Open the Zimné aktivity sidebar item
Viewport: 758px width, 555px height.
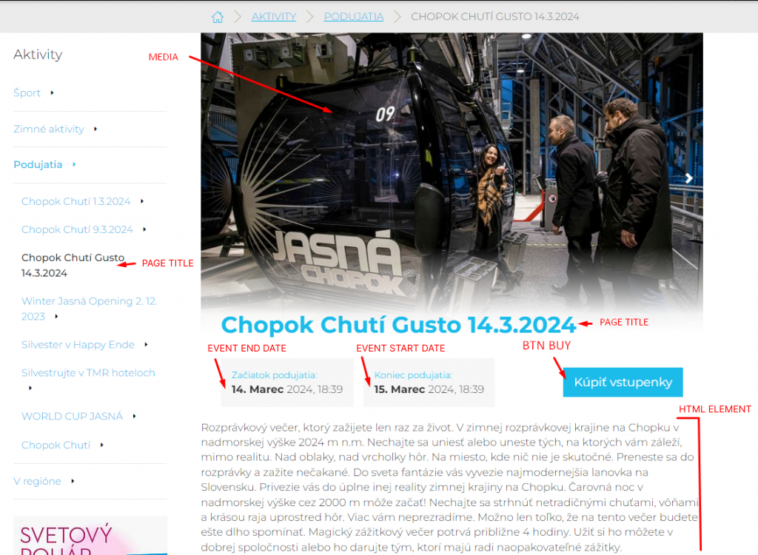click(x=49, y=129)
